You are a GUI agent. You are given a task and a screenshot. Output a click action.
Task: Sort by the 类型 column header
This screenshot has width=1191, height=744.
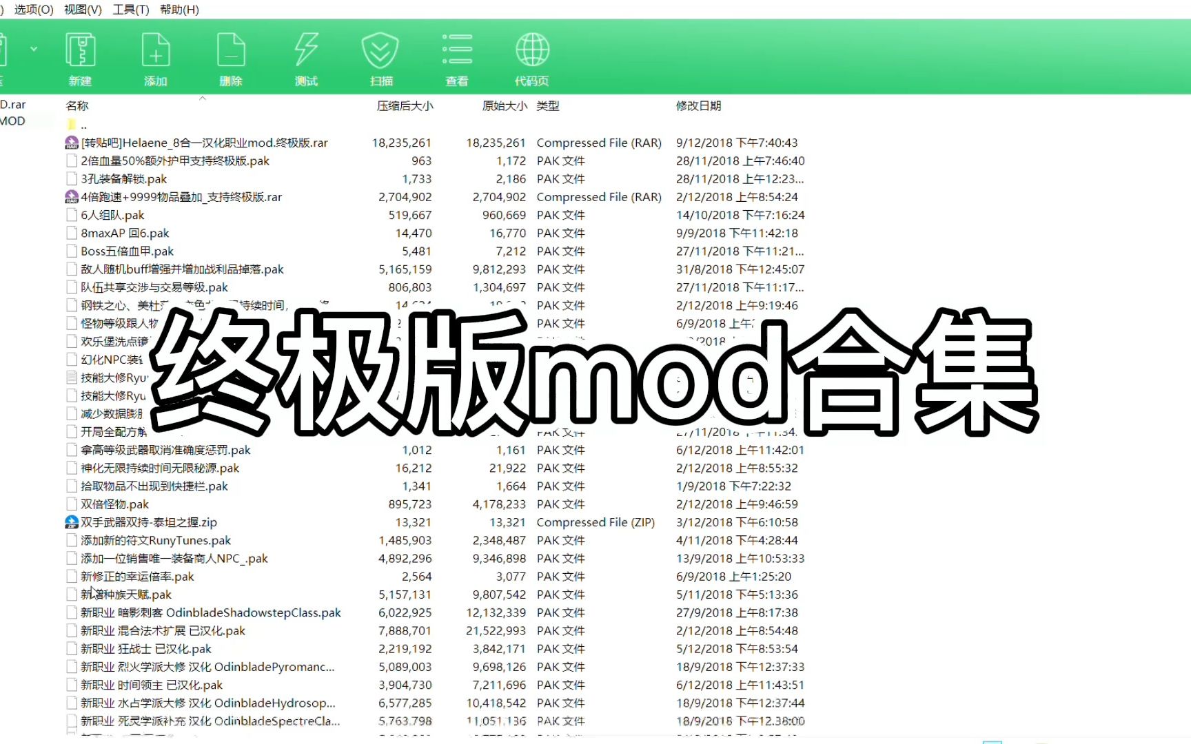548,105
